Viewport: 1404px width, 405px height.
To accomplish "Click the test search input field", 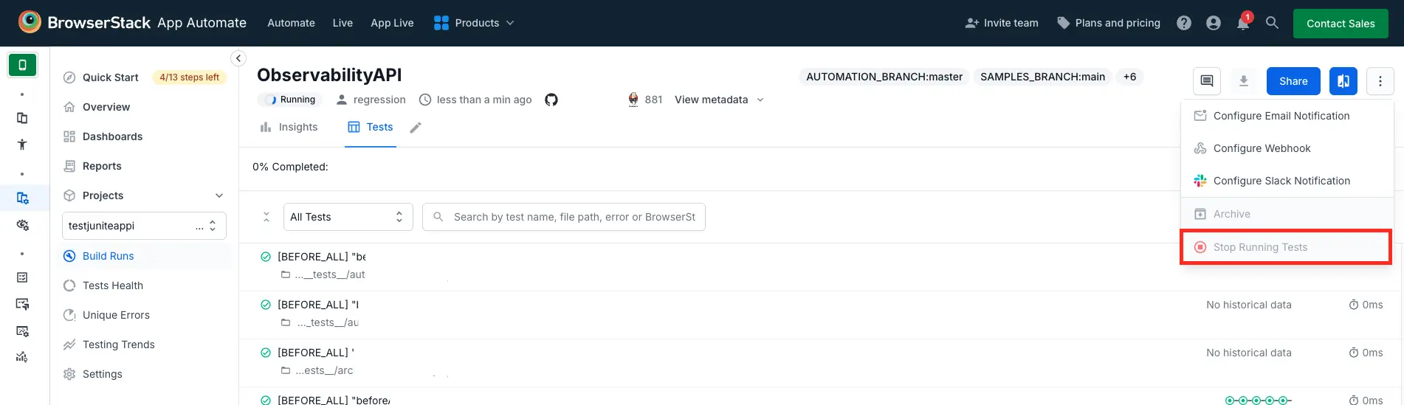I will (574, 217).
